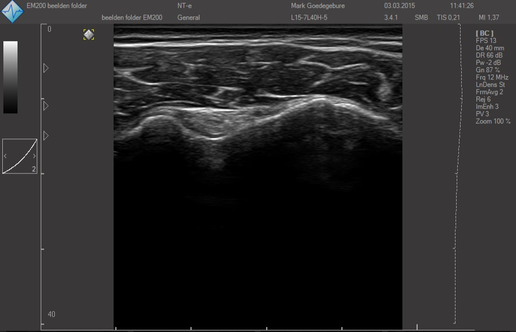The height and width of the screenshot is (332, 516).
Task: Click the beelden folder EM200 subtitle
Action: pyautogui.click(x=132, y=17)
